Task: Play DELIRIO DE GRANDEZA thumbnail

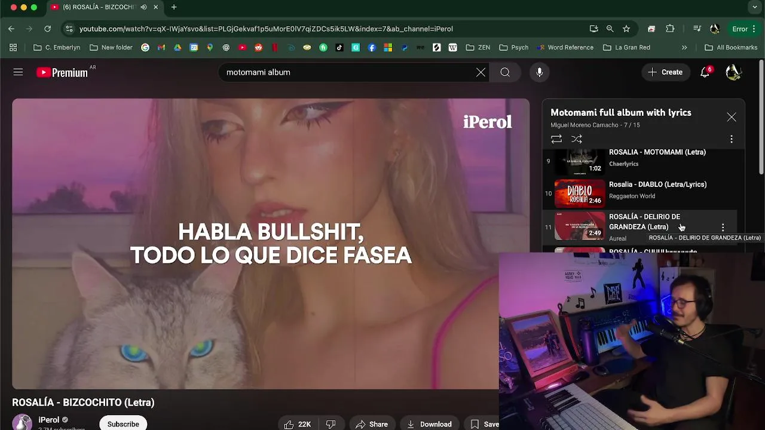Action: [580, 225]
